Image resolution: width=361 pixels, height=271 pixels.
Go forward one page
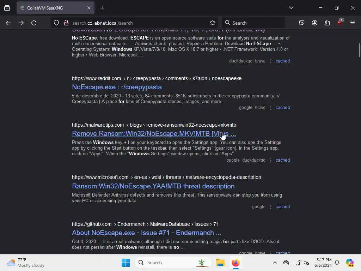(x=21, y=23)
